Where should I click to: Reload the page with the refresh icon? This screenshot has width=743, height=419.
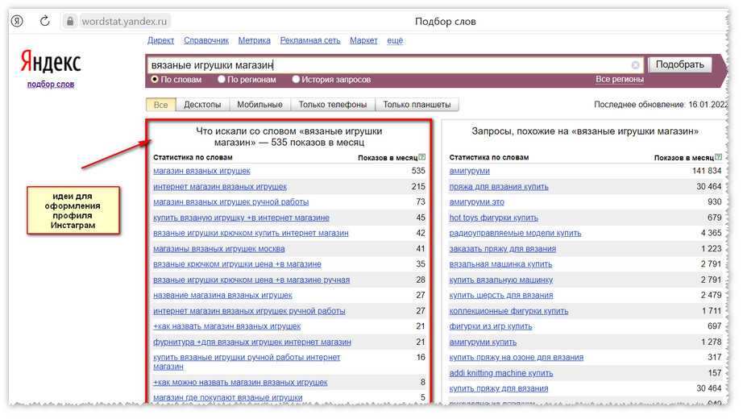(x=44, y=21)
